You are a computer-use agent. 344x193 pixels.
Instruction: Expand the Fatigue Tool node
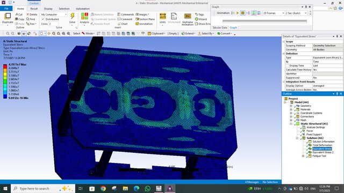[x=303, y=156]
